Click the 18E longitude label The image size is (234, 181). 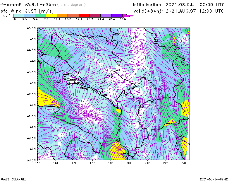(92, 163)
